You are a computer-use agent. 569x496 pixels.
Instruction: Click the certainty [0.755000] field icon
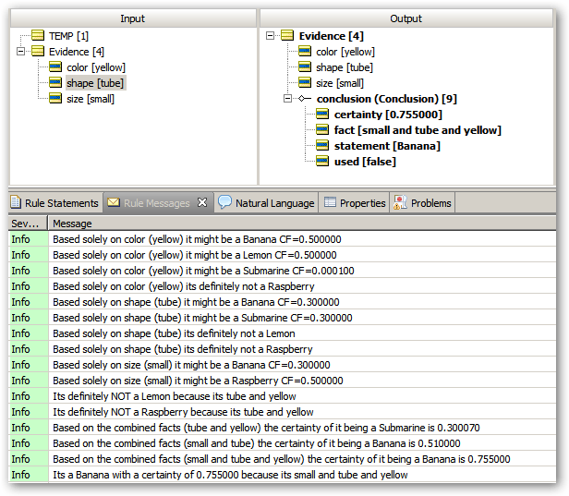[322, 115]
